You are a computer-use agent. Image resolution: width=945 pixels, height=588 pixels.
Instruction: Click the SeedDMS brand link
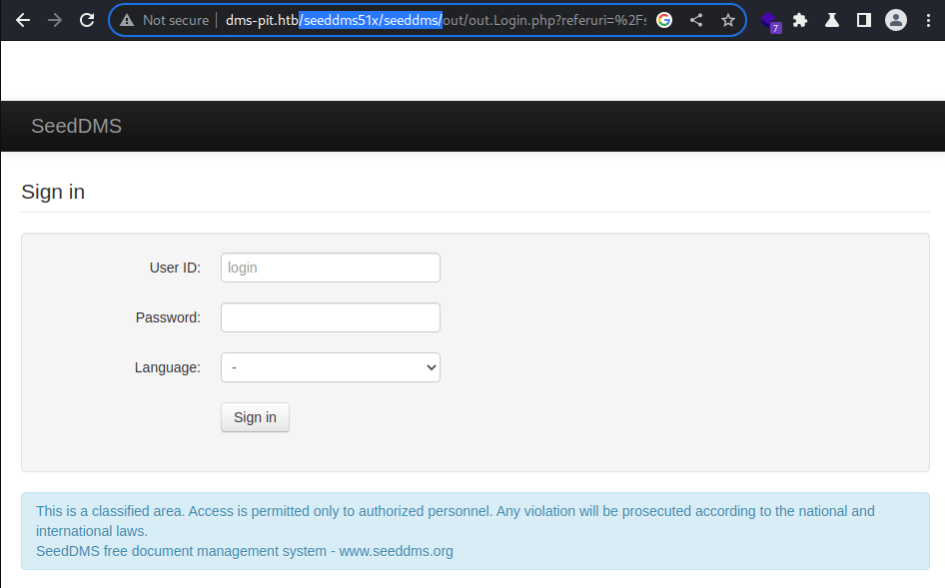(77, 126)
